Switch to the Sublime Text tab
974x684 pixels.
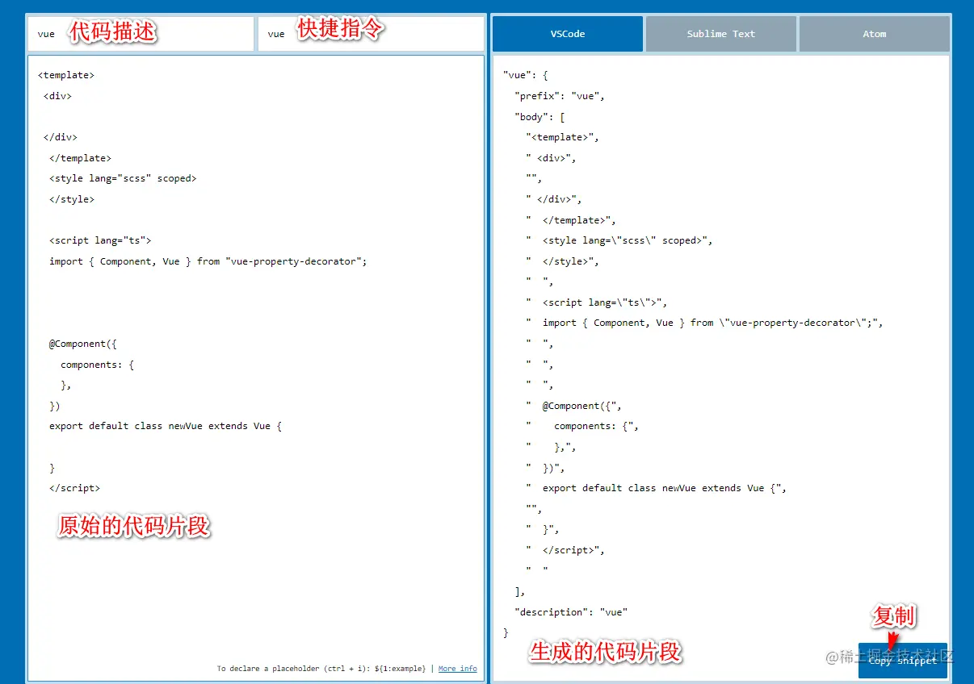[721, 34]
